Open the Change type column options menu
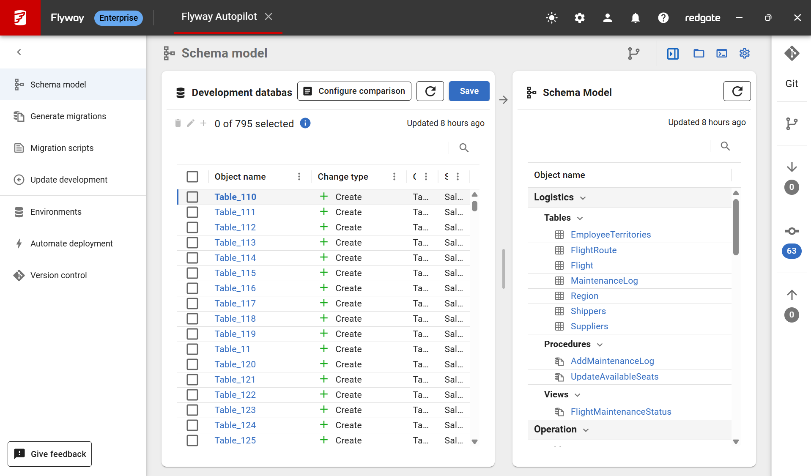This screenshot has height=476, width=811. click(x=394, y=176)
